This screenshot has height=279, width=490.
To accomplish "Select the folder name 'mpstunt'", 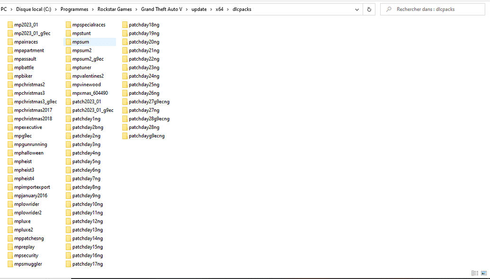I will 81,34.
